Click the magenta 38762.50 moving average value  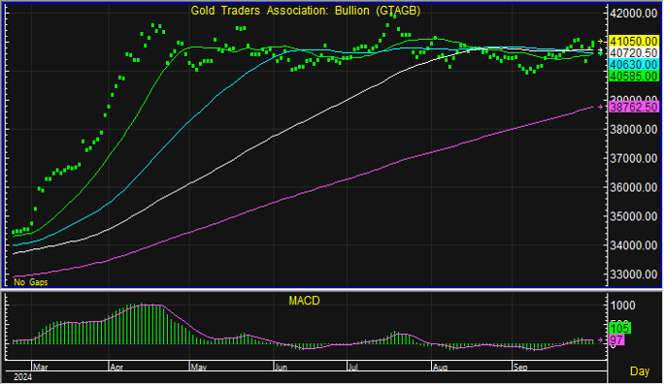(x=634, y=108)
